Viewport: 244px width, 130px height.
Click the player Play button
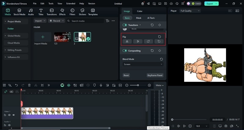(x=184, y=126)
